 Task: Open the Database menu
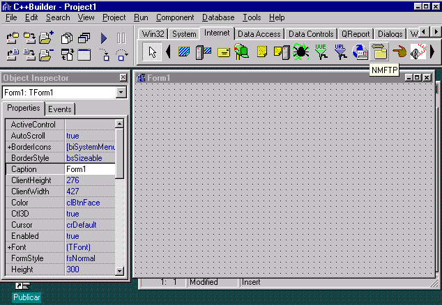click(x=218, y=17)
